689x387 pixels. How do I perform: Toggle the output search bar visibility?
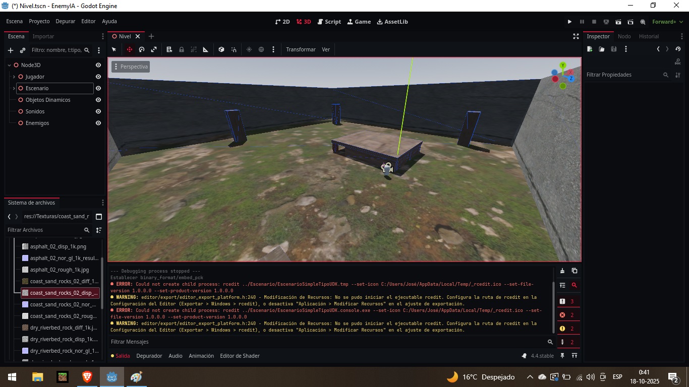pyautogui.click(x=574, y=285)
